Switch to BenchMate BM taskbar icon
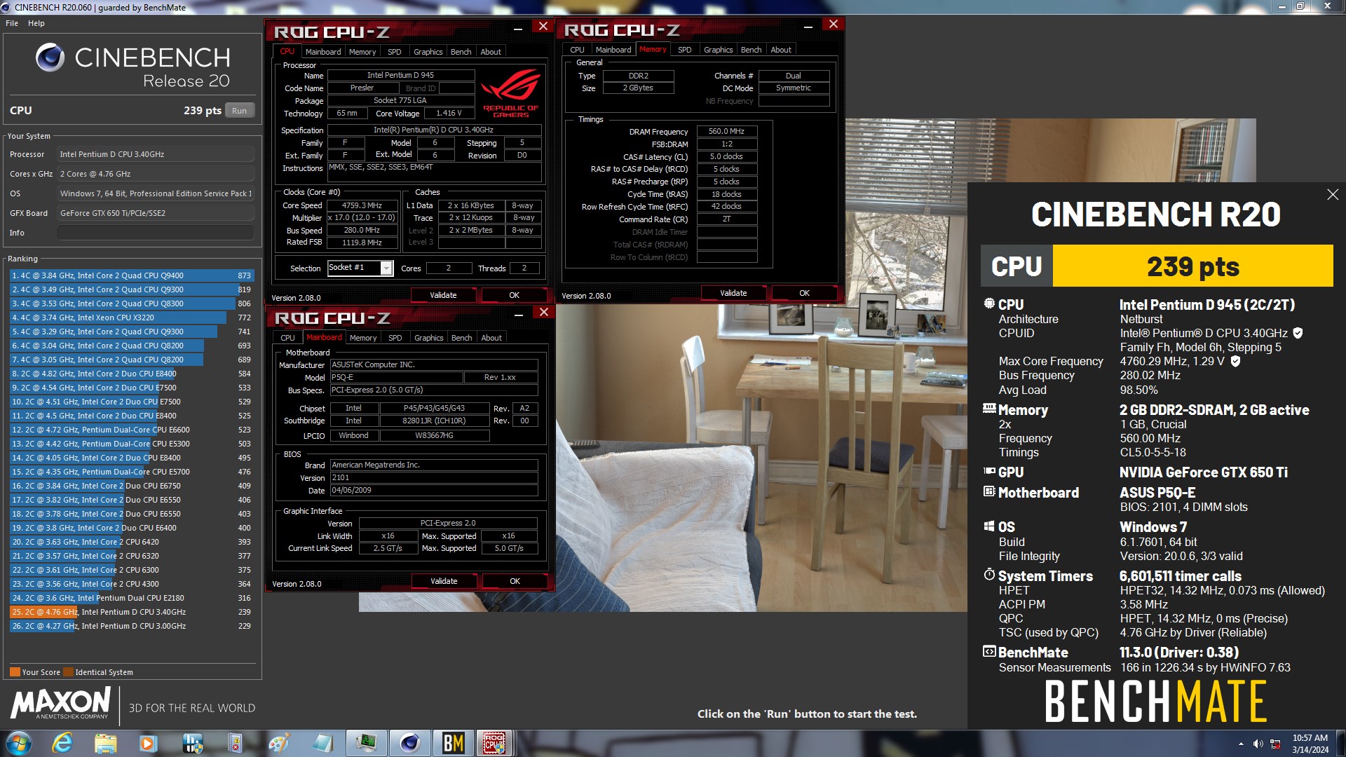 pyautogui.click(x=453, y=743)
